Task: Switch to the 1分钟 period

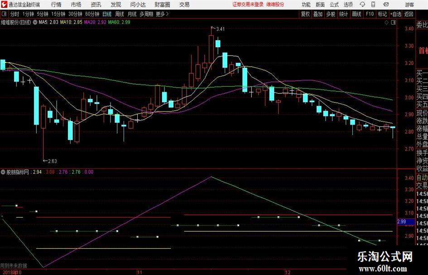Action: [28, 14]
